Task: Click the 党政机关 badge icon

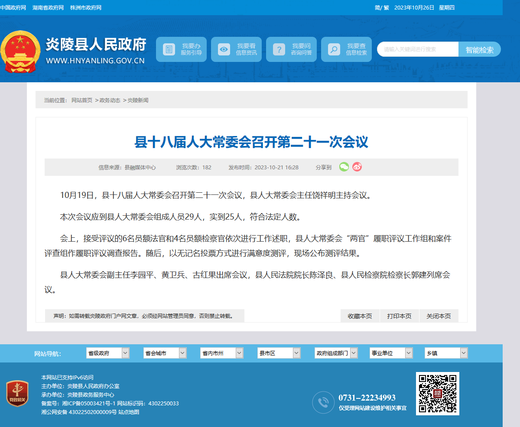Action: point(17,394)
